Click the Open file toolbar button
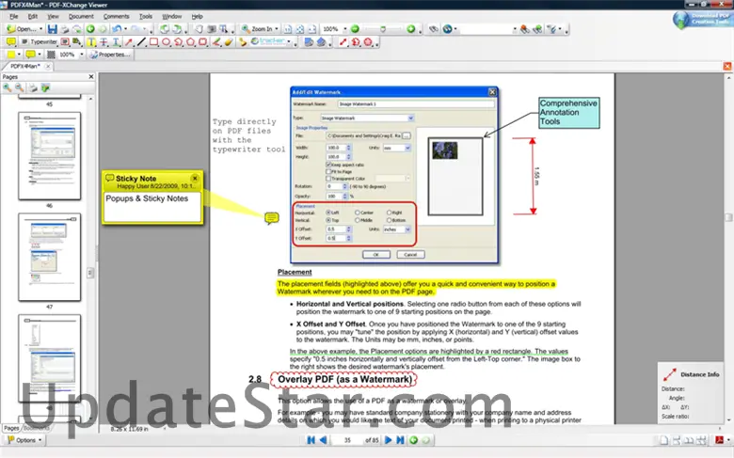The width and height of the screenshot is (734, 458). click(21, 29)
